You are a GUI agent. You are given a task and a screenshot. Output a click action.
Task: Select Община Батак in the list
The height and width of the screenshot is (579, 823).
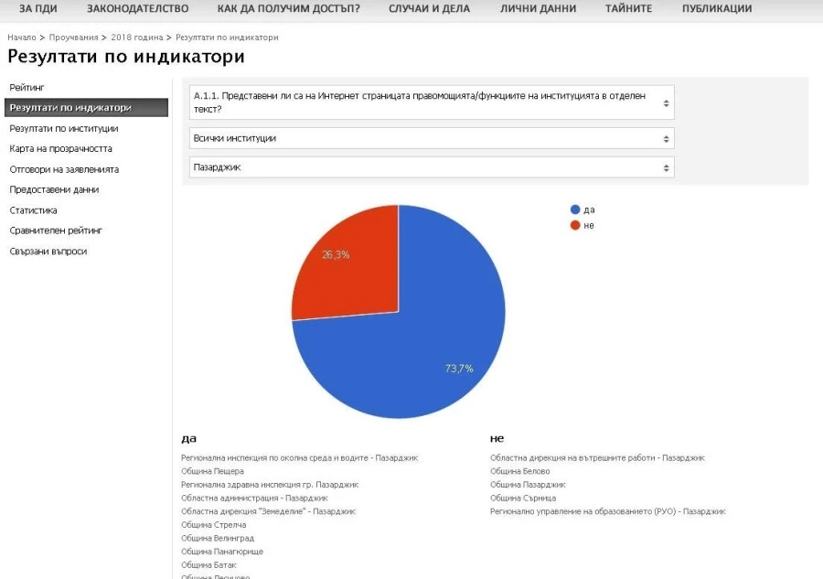(x=208, y=565)
